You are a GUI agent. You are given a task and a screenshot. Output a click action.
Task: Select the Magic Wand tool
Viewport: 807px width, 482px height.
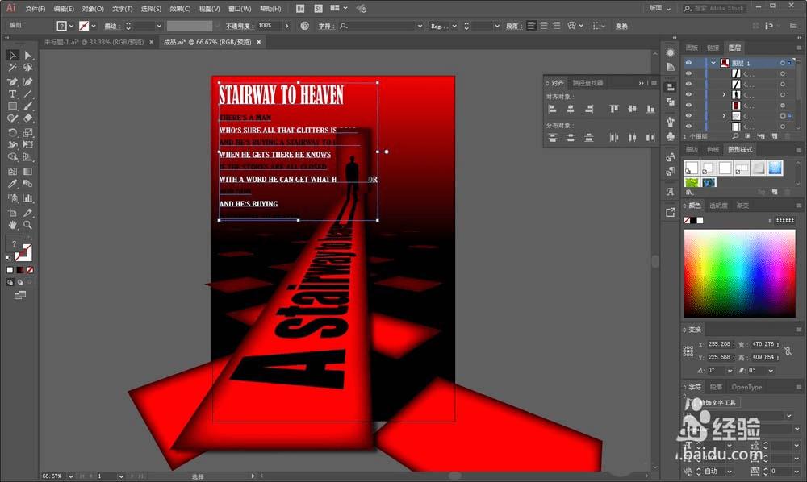[12, 69]
